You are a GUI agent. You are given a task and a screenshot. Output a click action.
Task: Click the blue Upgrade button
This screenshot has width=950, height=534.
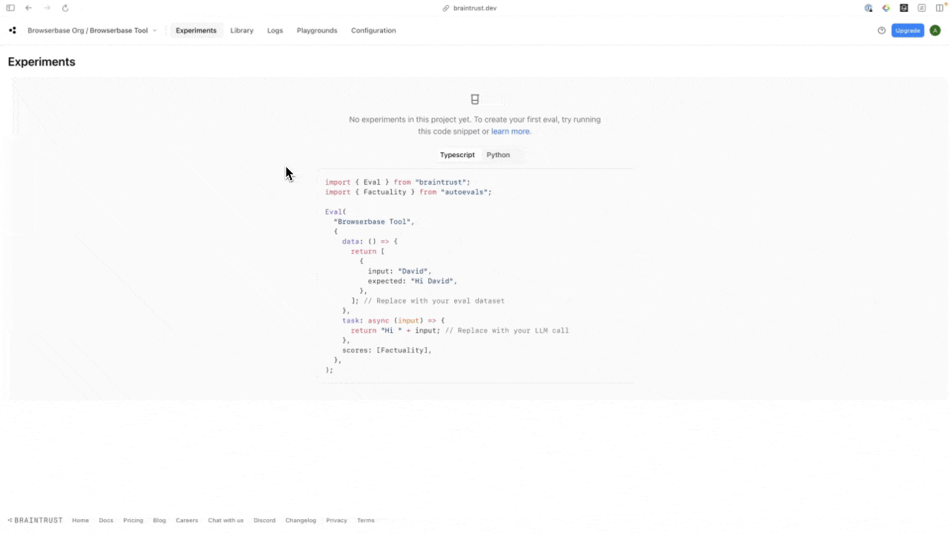908,30
